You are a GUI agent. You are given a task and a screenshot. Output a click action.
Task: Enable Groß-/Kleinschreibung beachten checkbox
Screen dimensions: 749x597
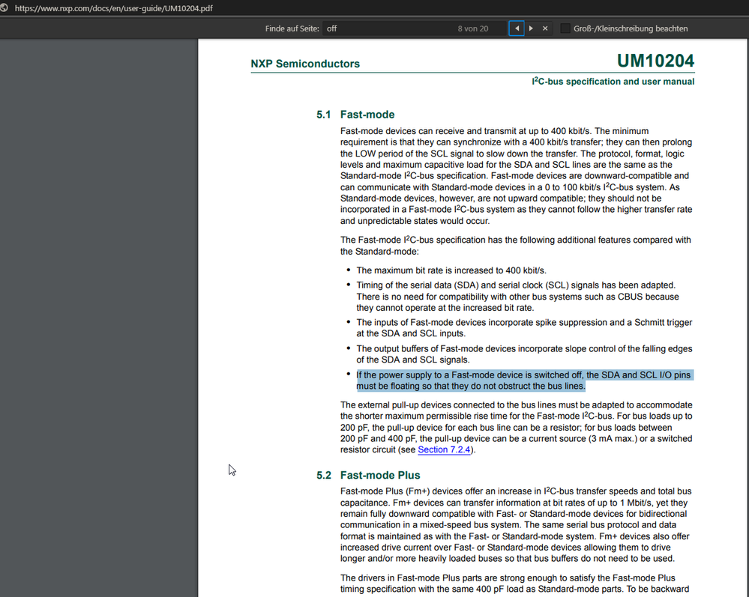click(565, 28)
